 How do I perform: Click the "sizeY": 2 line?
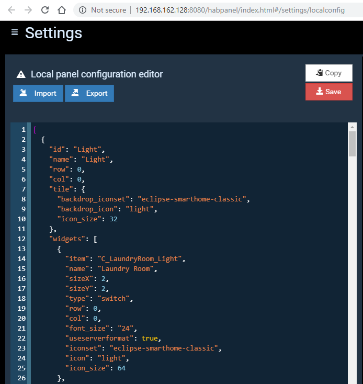point(87,288)
